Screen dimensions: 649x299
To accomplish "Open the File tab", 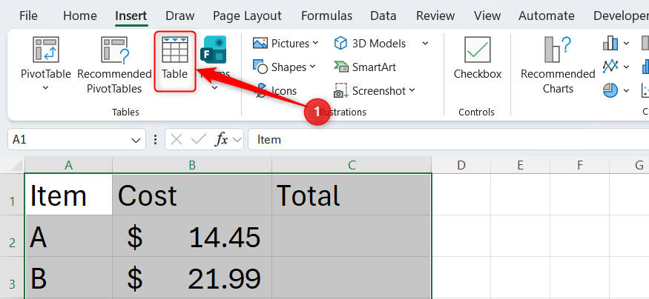I will click(x=28, y=16).
